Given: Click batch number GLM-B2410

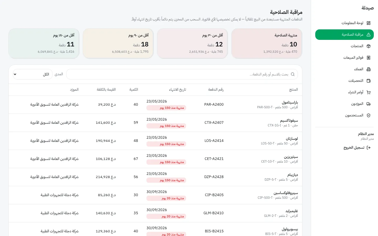Looking at the screenshot, I should (x=213, y=213).
